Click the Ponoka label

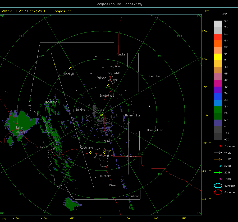point(121,54)
